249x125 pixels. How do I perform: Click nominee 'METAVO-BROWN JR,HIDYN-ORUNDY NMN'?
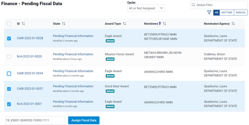(x=163, y=55)
